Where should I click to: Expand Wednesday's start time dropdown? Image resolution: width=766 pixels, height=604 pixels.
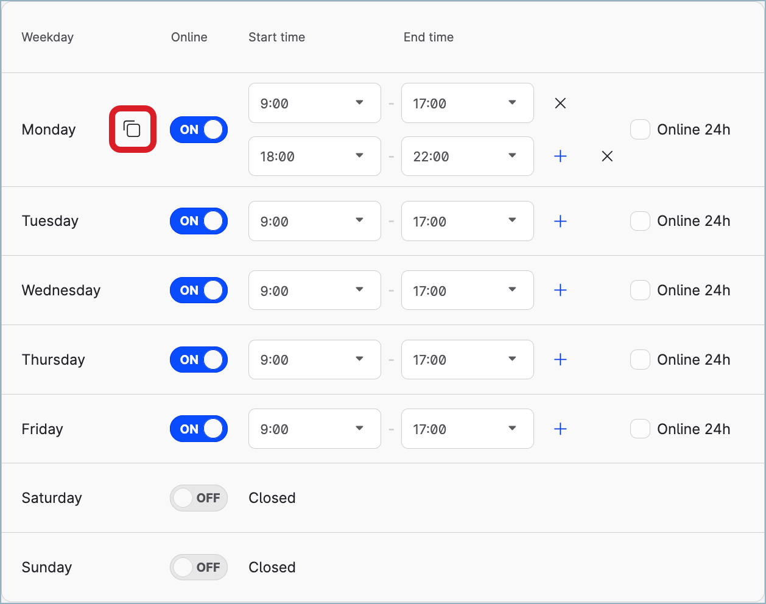[314, 290]
